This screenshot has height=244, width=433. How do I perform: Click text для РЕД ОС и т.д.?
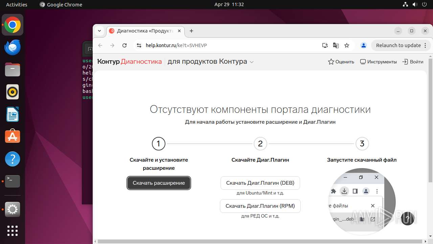260,216
